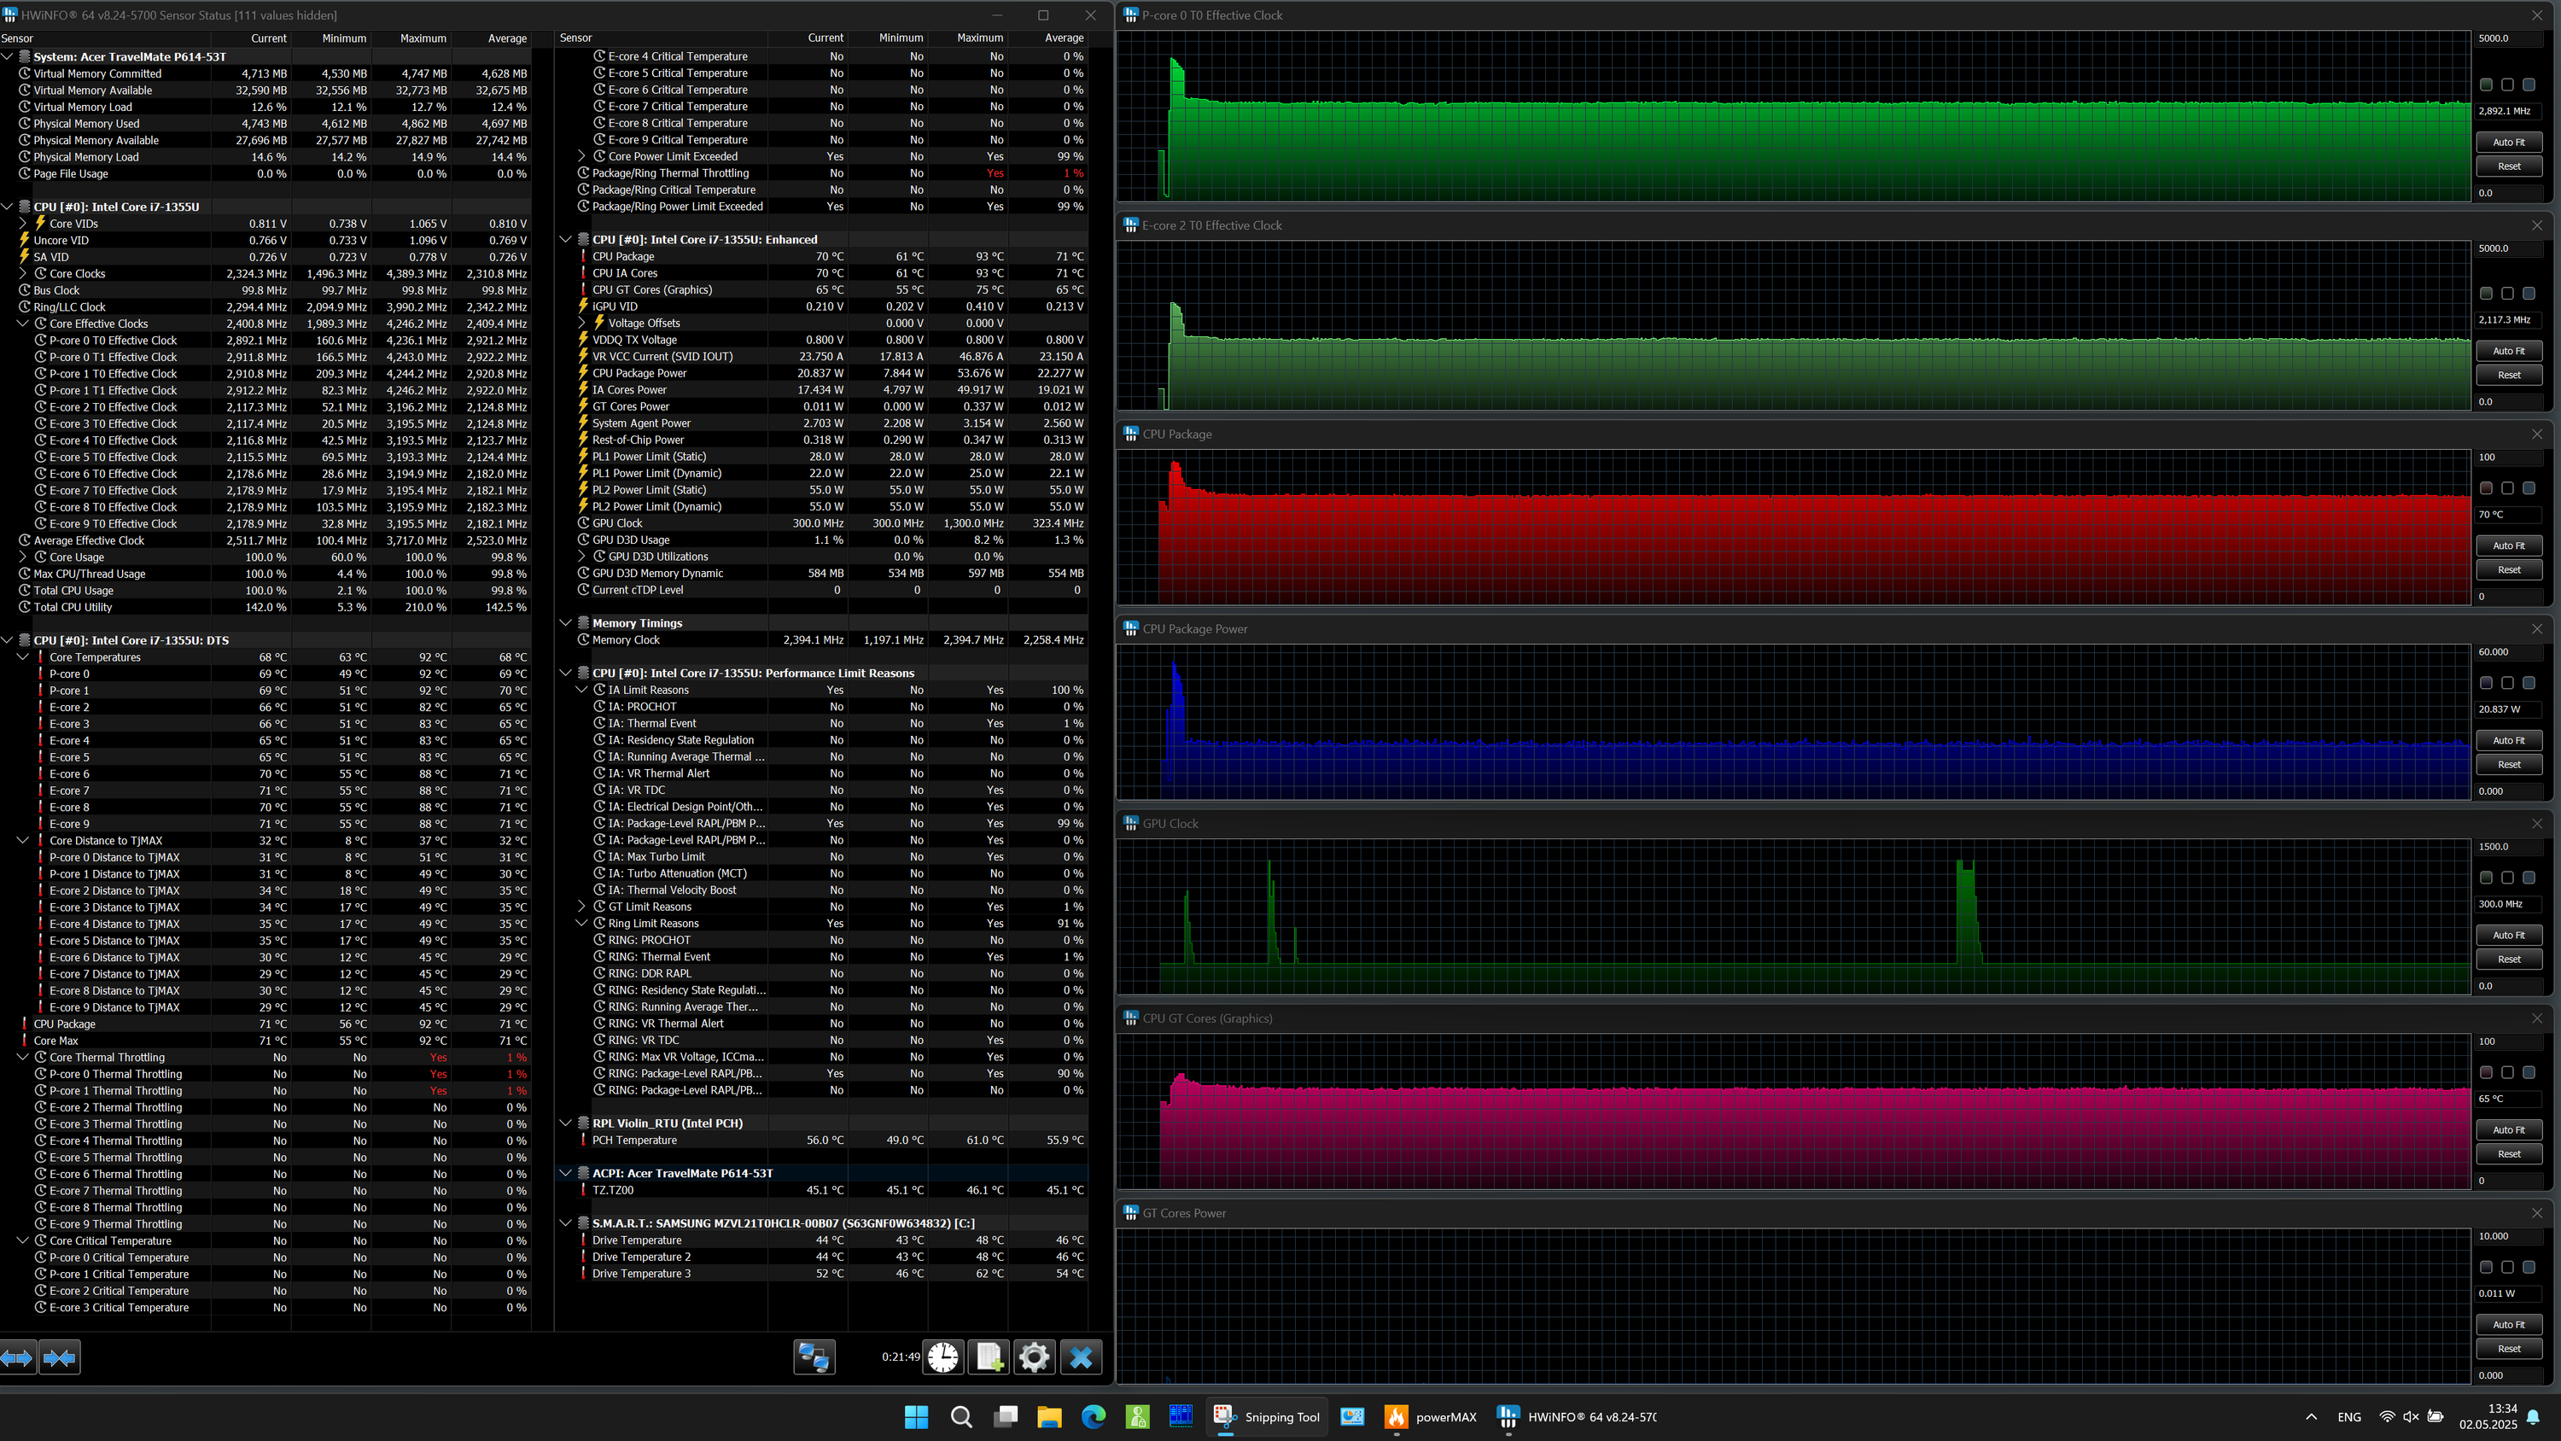2561x1441 pixels.
Task: Click the network remote monitoring icon
Action: pos(814,1357)
